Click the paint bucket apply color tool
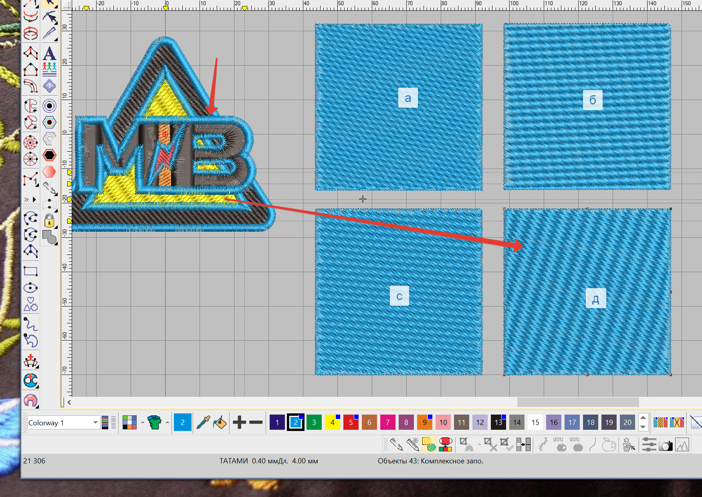This screenshot has width=702, height=497. pyautogui.click(x=220, y=423)
